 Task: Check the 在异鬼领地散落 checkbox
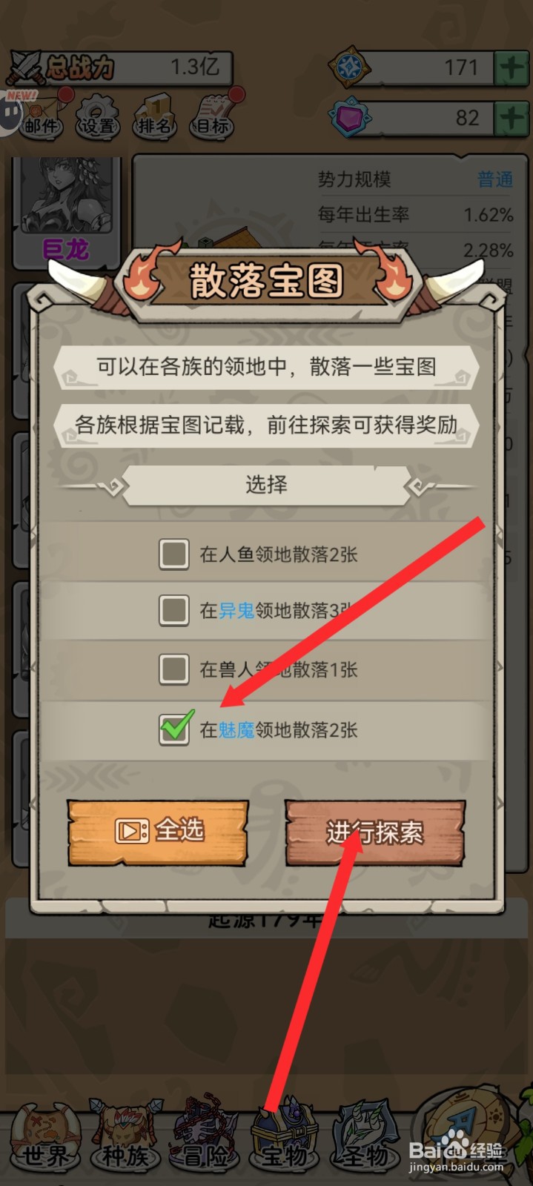pos(174,611)
